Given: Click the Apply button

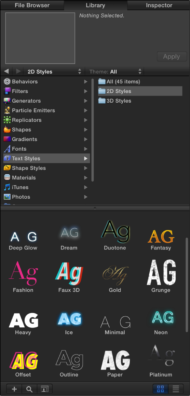Looking at the screenshot, I should [172, 57].
